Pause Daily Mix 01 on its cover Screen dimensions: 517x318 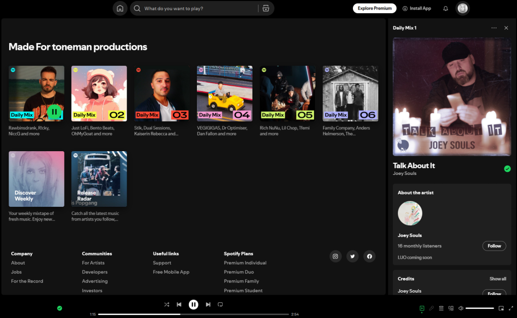point(55,112)
